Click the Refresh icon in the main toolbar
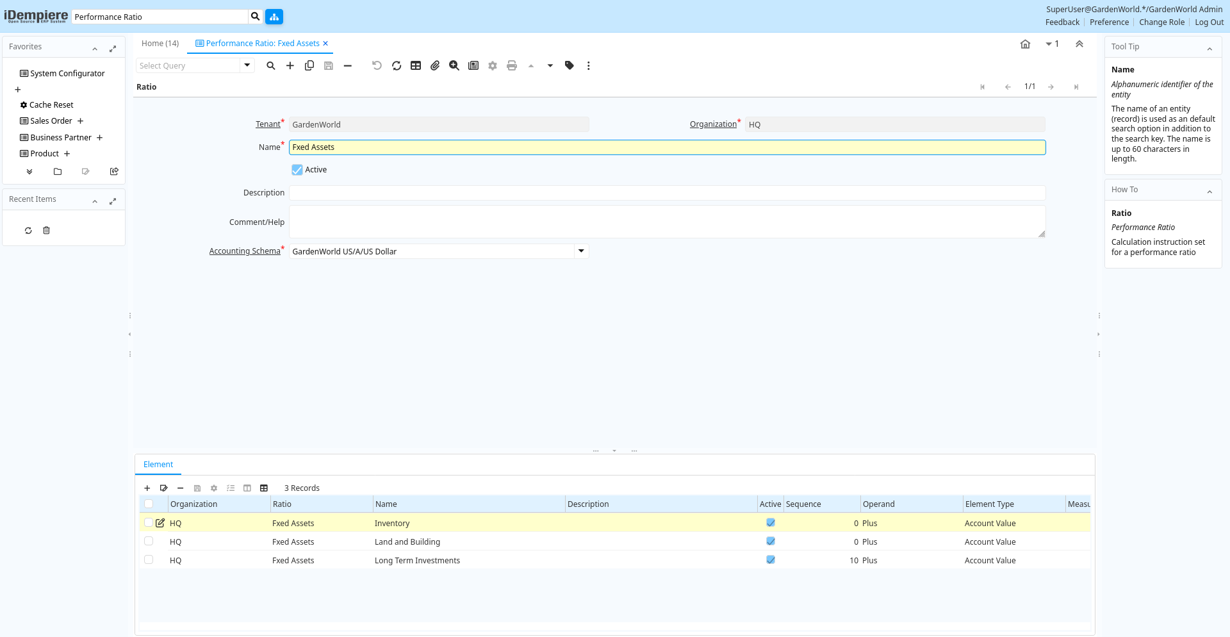 [x=397, y=65]
